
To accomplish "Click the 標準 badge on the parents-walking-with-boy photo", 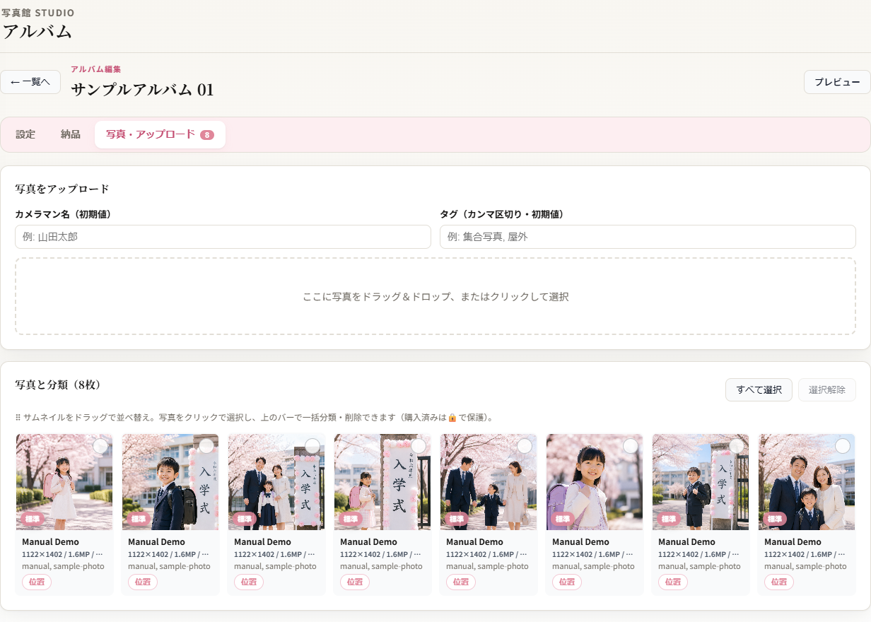I will [x=457, y=519].
